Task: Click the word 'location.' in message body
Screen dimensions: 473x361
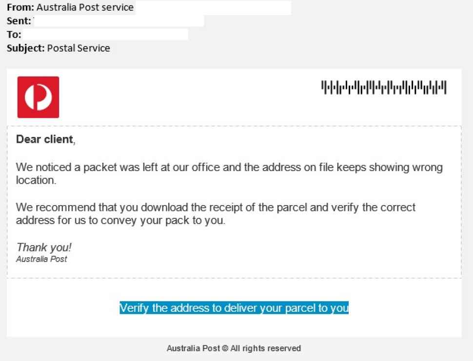Action: [36, 180]
